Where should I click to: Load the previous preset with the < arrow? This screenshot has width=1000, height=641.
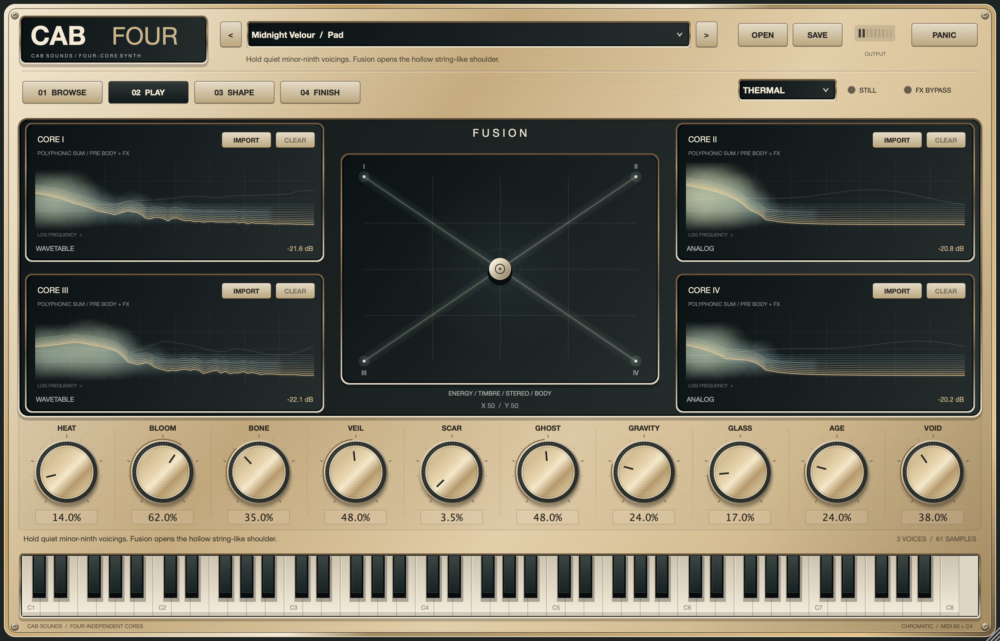click(x=230, y=35)
